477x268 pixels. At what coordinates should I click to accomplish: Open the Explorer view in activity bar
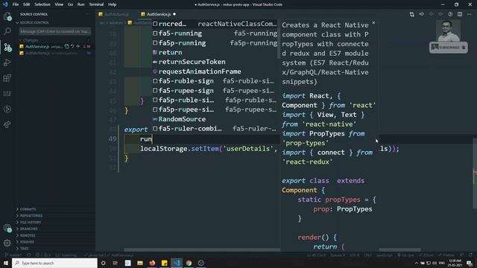7,16
